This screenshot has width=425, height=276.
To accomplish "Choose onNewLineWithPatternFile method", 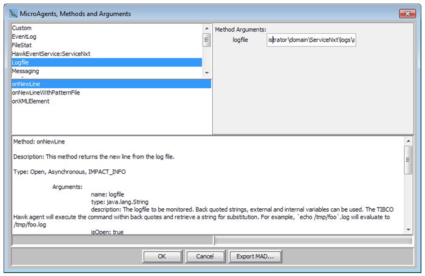I will [46, 93].
